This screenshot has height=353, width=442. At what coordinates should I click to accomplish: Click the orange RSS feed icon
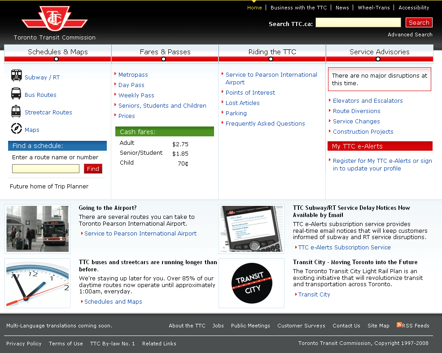point(399,325)
